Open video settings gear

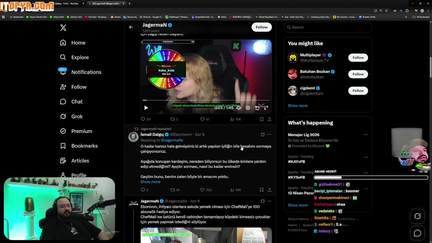[248, 108]
